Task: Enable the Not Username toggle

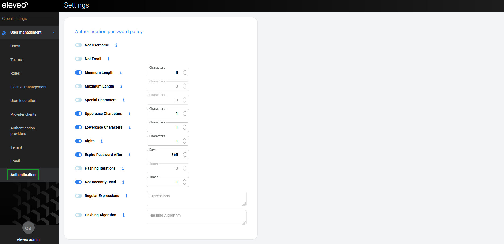Action: coord(79,45)
